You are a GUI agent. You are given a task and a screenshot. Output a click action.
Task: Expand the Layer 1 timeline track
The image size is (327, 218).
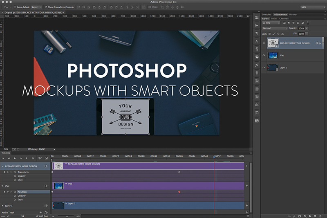pyautogui.click(x=2, y=206)
